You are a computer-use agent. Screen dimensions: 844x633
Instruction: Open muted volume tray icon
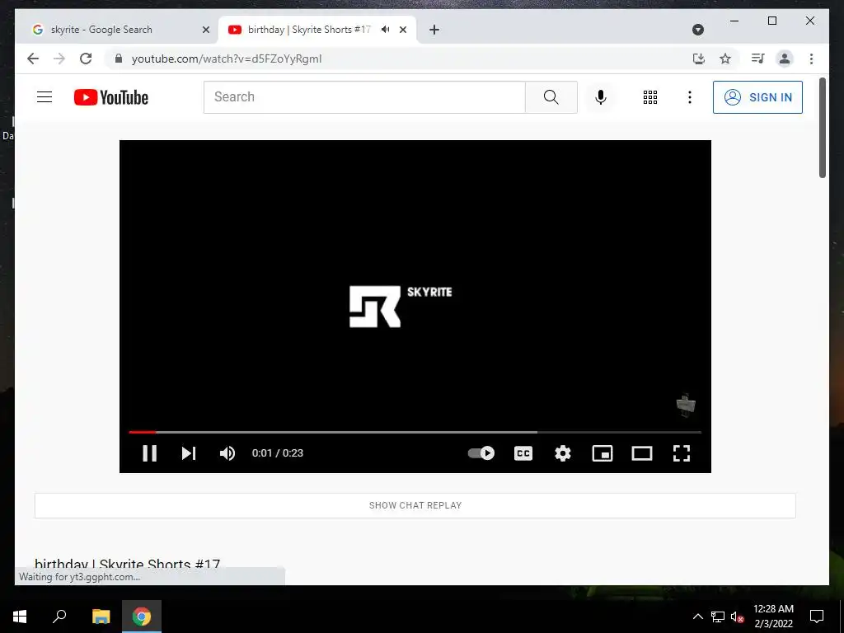(x=738, y=617)
